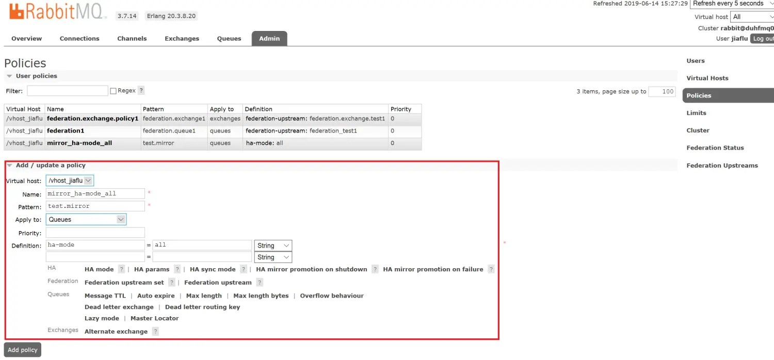Click the Log out button
The width and height of the screenshot is (774, 360).
tap(762, 39)
